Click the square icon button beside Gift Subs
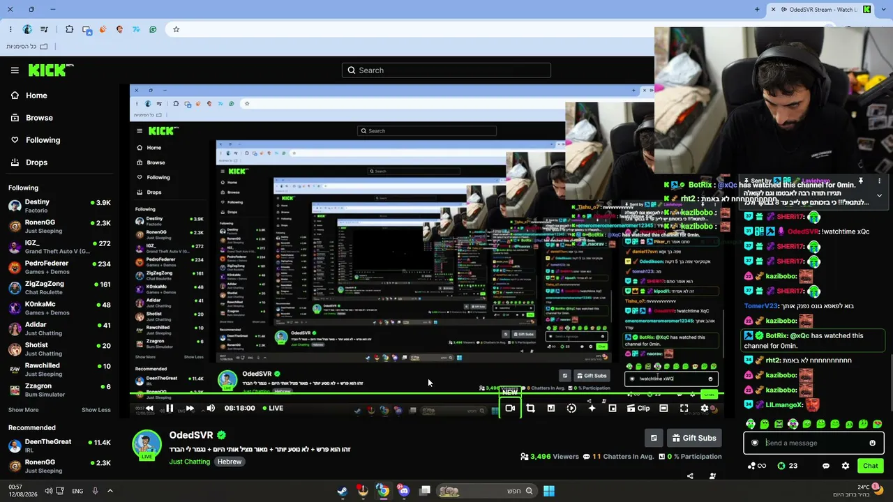This screenshot has width=893, height=502. (654, 438)
